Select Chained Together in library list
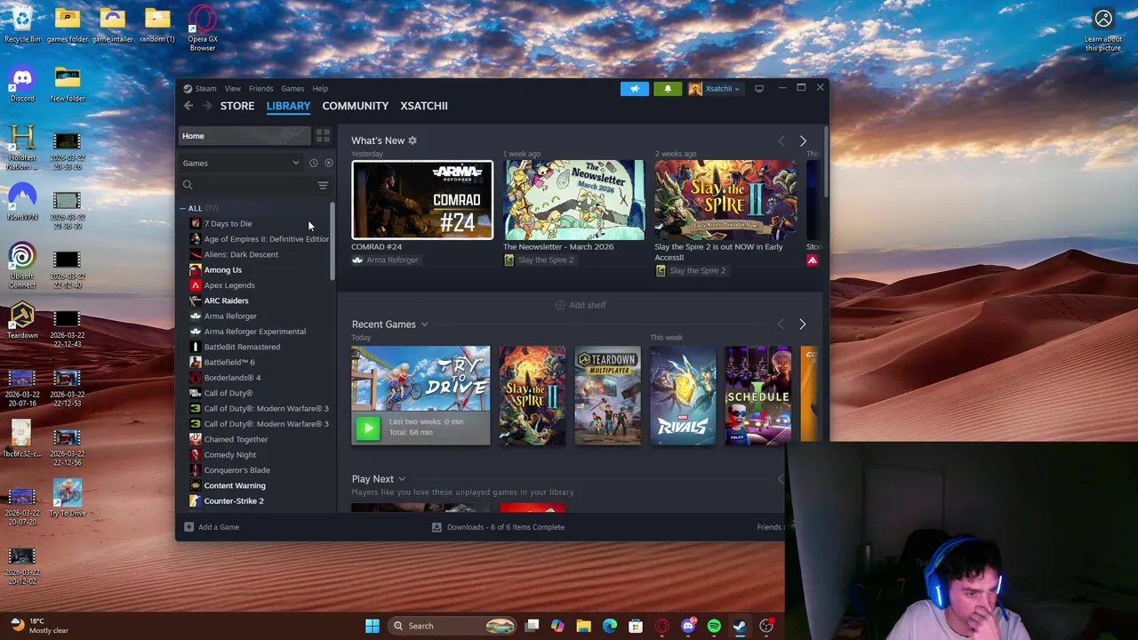 (x=236, y=439)
